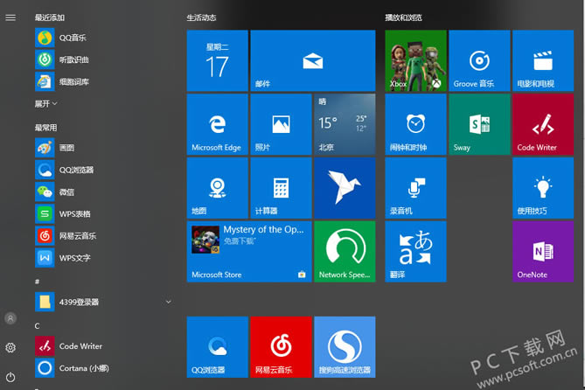Open the 北京 weather tile

point(345,125)
